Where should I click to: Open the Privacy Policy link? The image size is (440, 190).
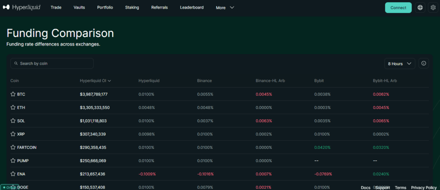tap(424, 187)
